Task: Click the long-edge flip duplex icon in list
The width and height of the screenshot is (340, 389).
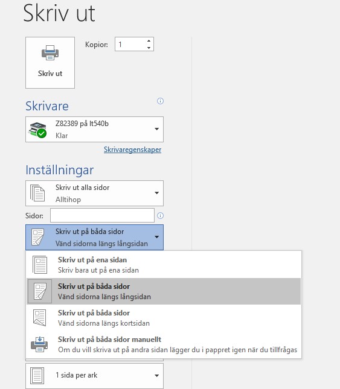Action: pyautogui.click(x=40, y=291)
